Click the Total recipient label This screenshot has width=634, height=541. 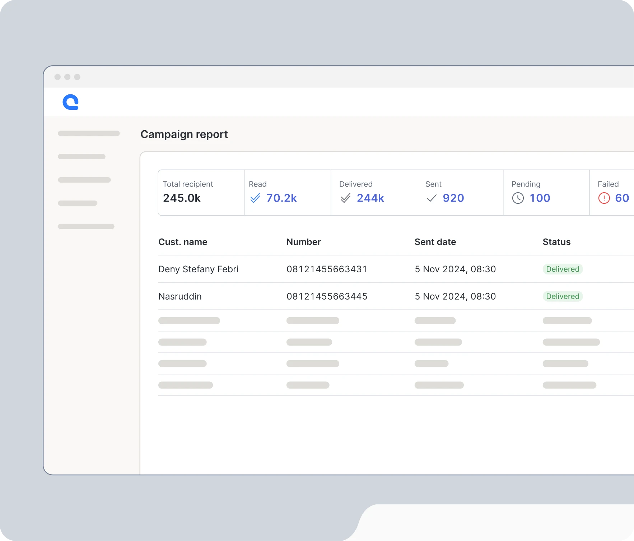[188, 184]
